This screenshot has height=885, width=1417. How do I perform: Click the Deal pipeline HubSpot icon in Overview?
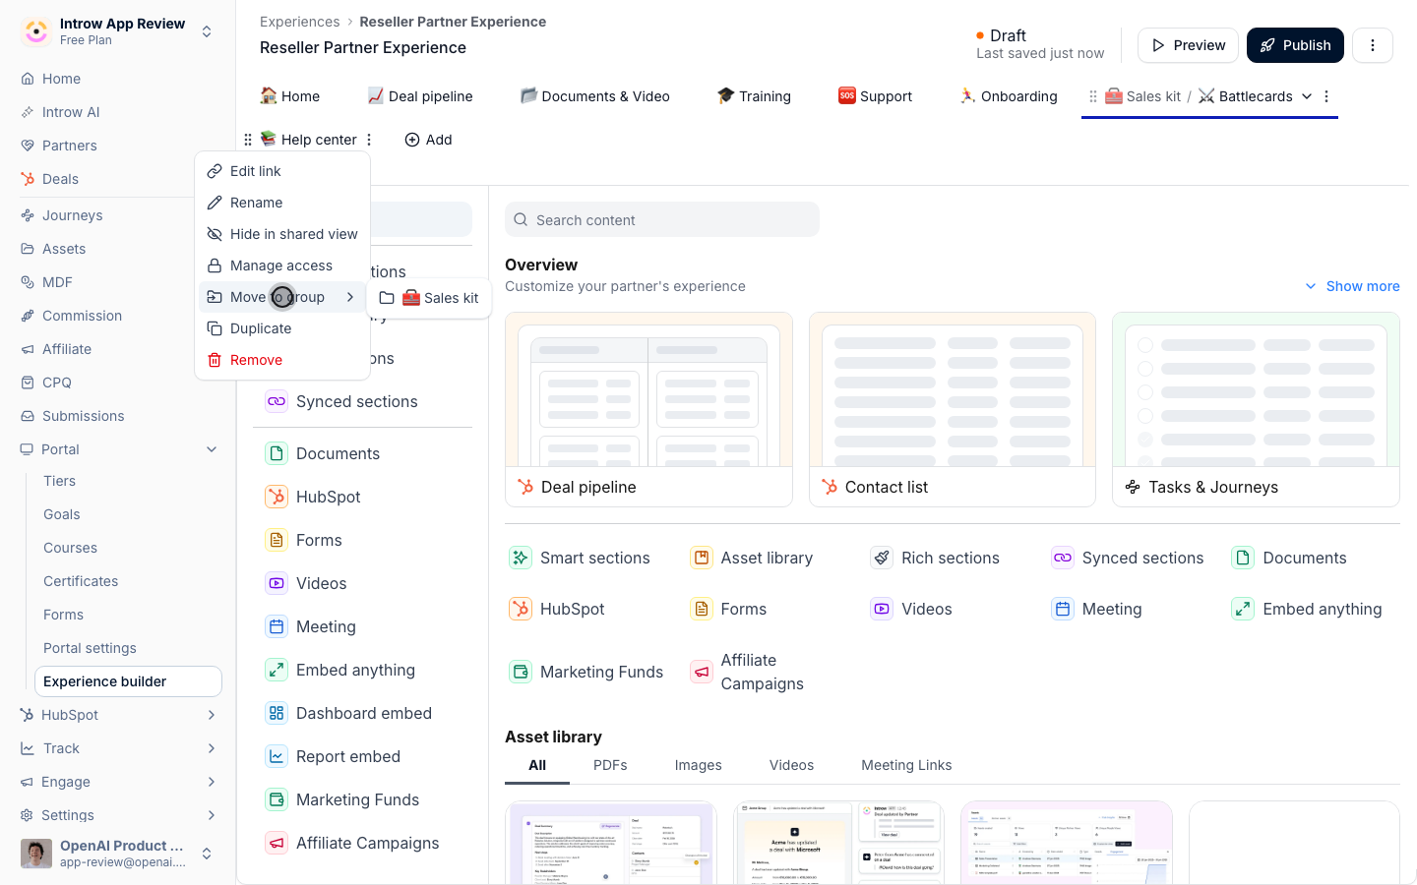pyautogui.click(x=525, y=487)
